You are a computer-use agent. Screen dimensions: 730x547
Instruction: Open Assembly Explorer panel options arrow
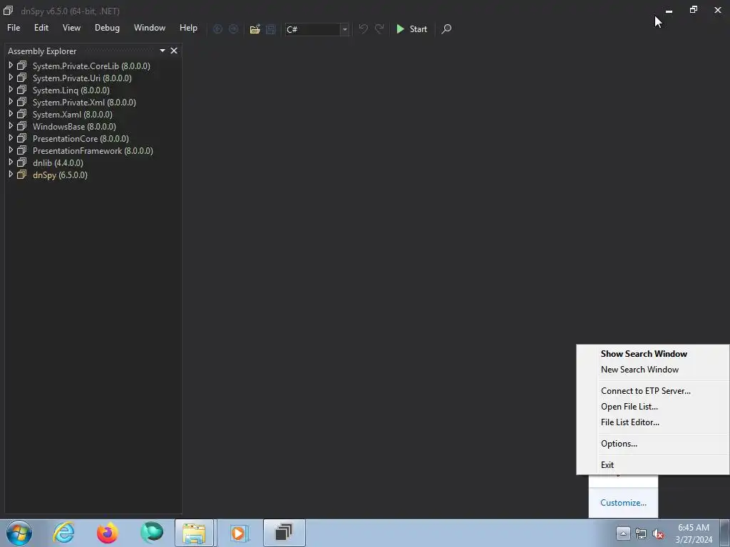click(163, 51)
